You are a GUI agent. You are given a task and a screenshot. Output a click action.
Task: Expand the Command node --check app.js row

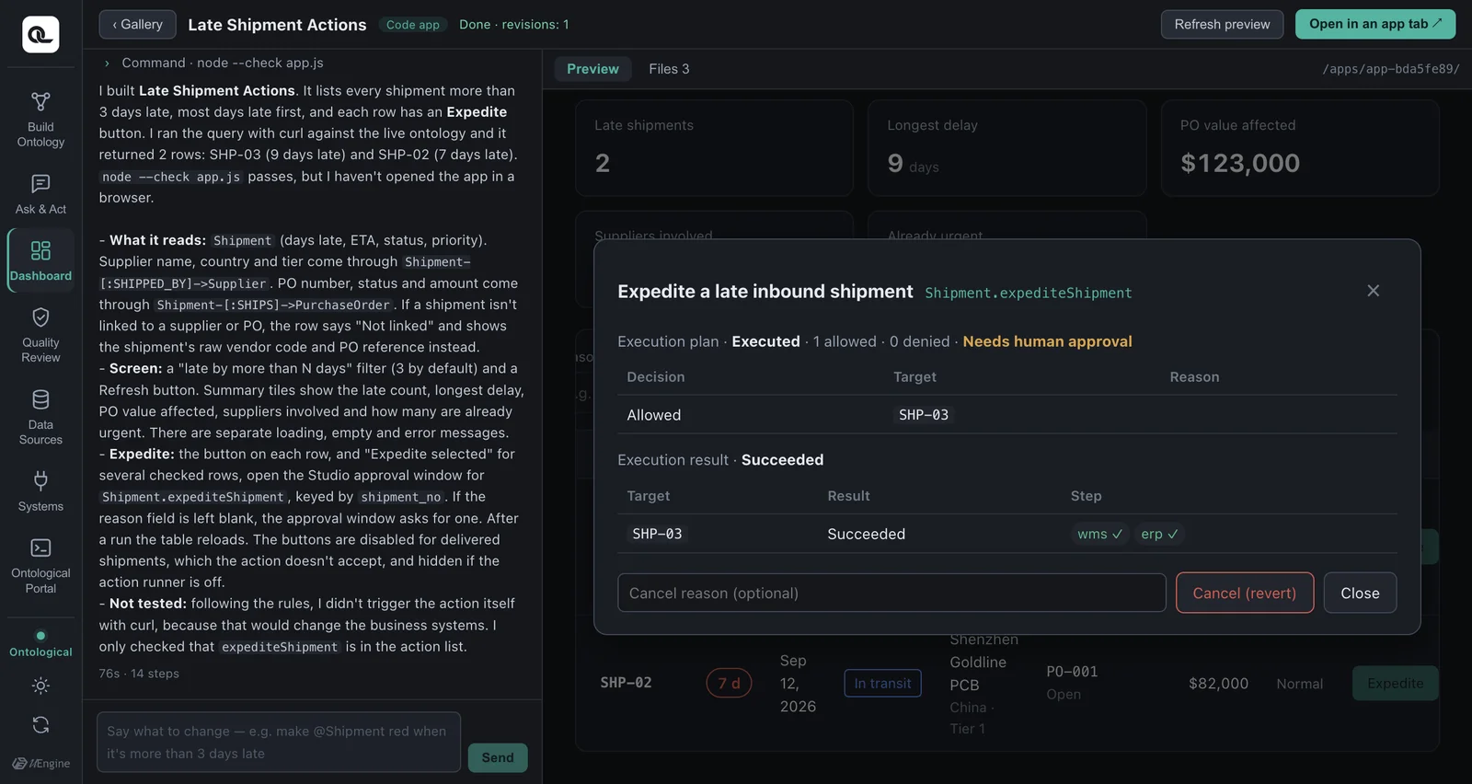click(213, 63)
